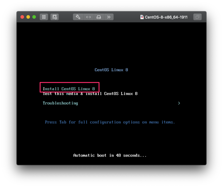Take a VM snapshot
Image resolution: width=223 pixels, height=187 pixels.
tap(55, 17)
